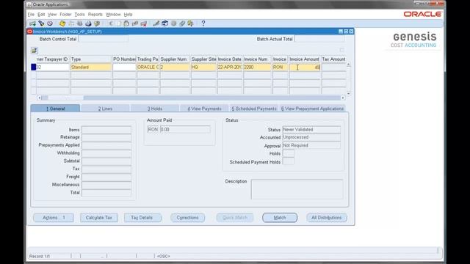Click the blue current record indicator

click(34, 67)
